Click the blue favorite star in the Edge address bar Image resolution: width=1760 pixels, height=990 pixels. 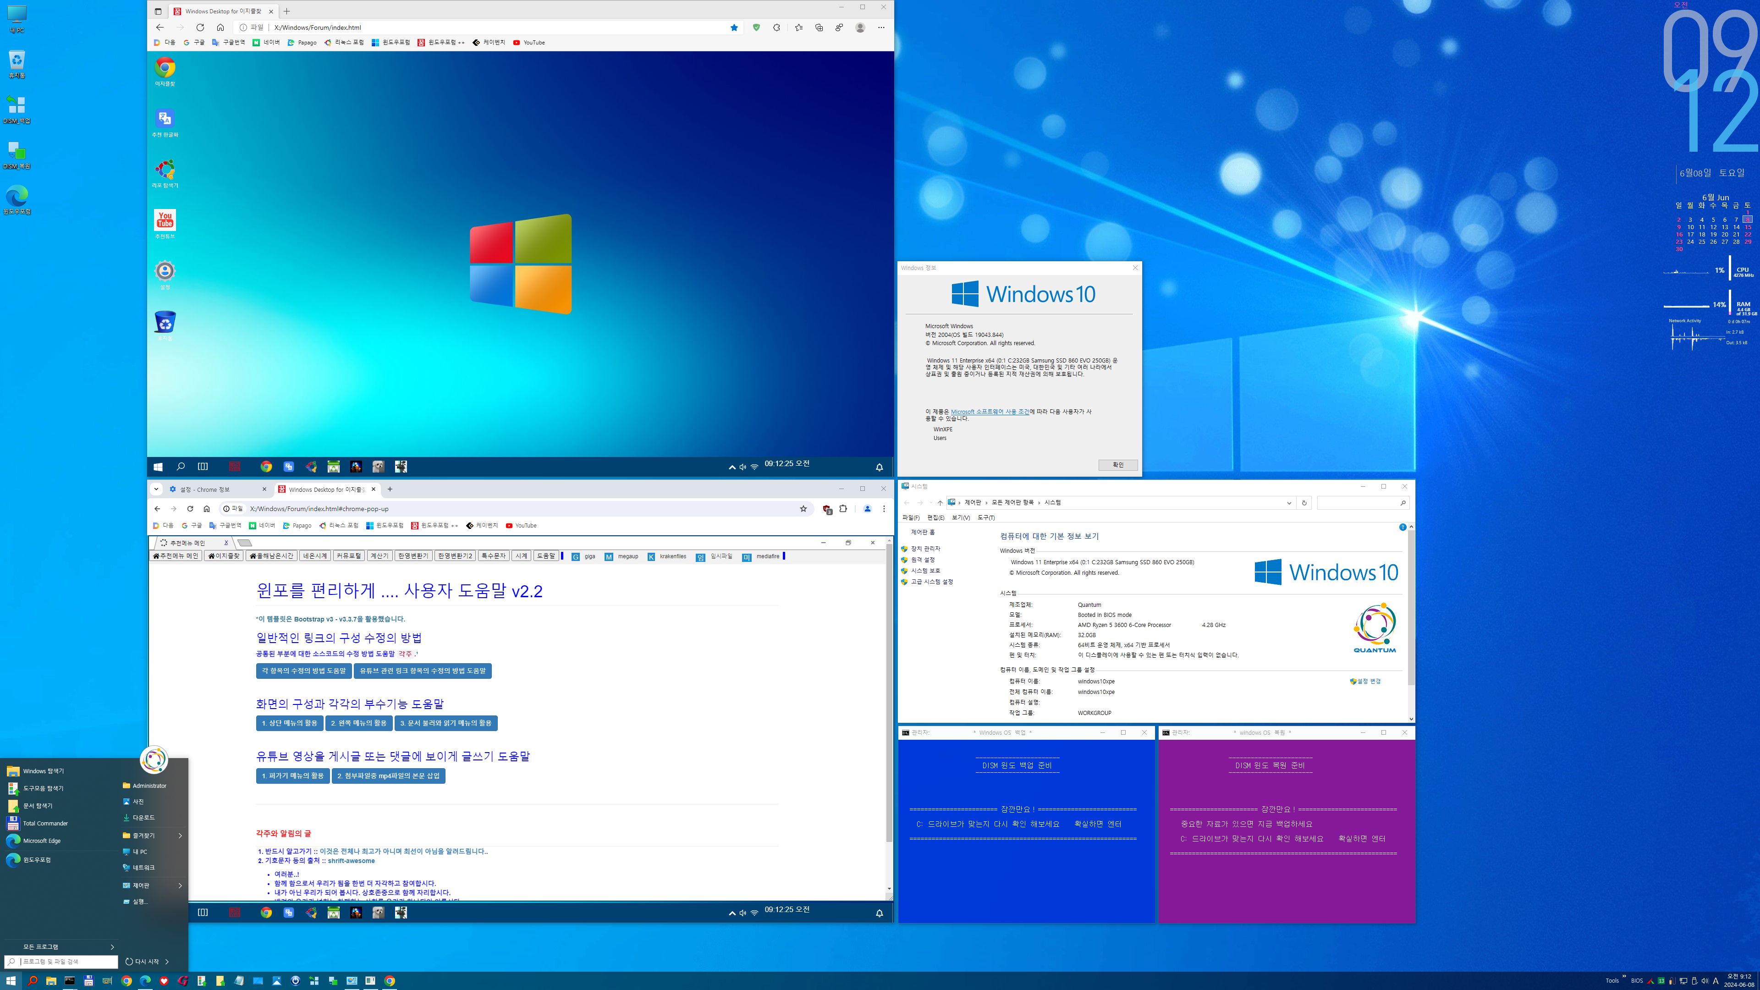[734, 27]
